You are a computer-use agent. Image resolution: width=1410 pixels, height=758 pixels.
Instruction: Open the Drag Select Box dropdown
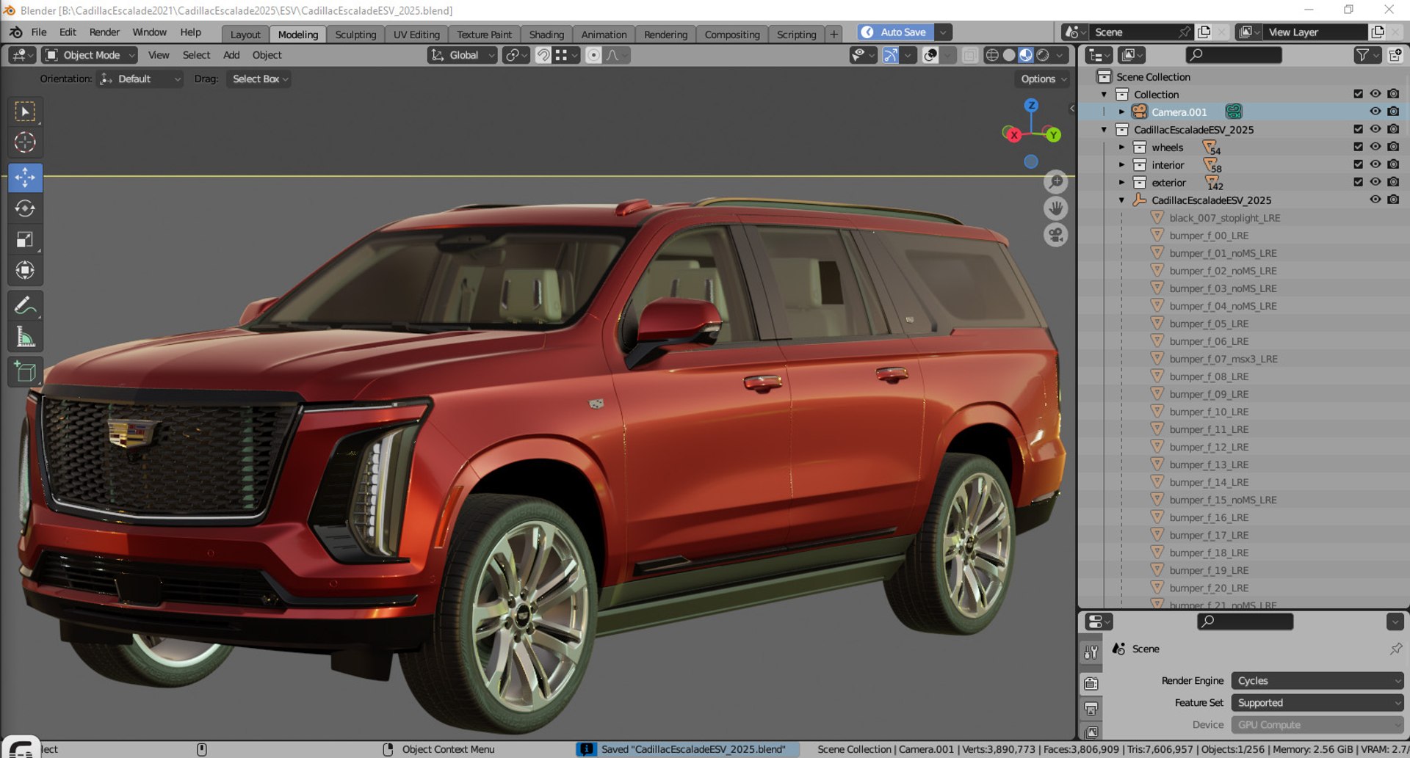point(259,79)
